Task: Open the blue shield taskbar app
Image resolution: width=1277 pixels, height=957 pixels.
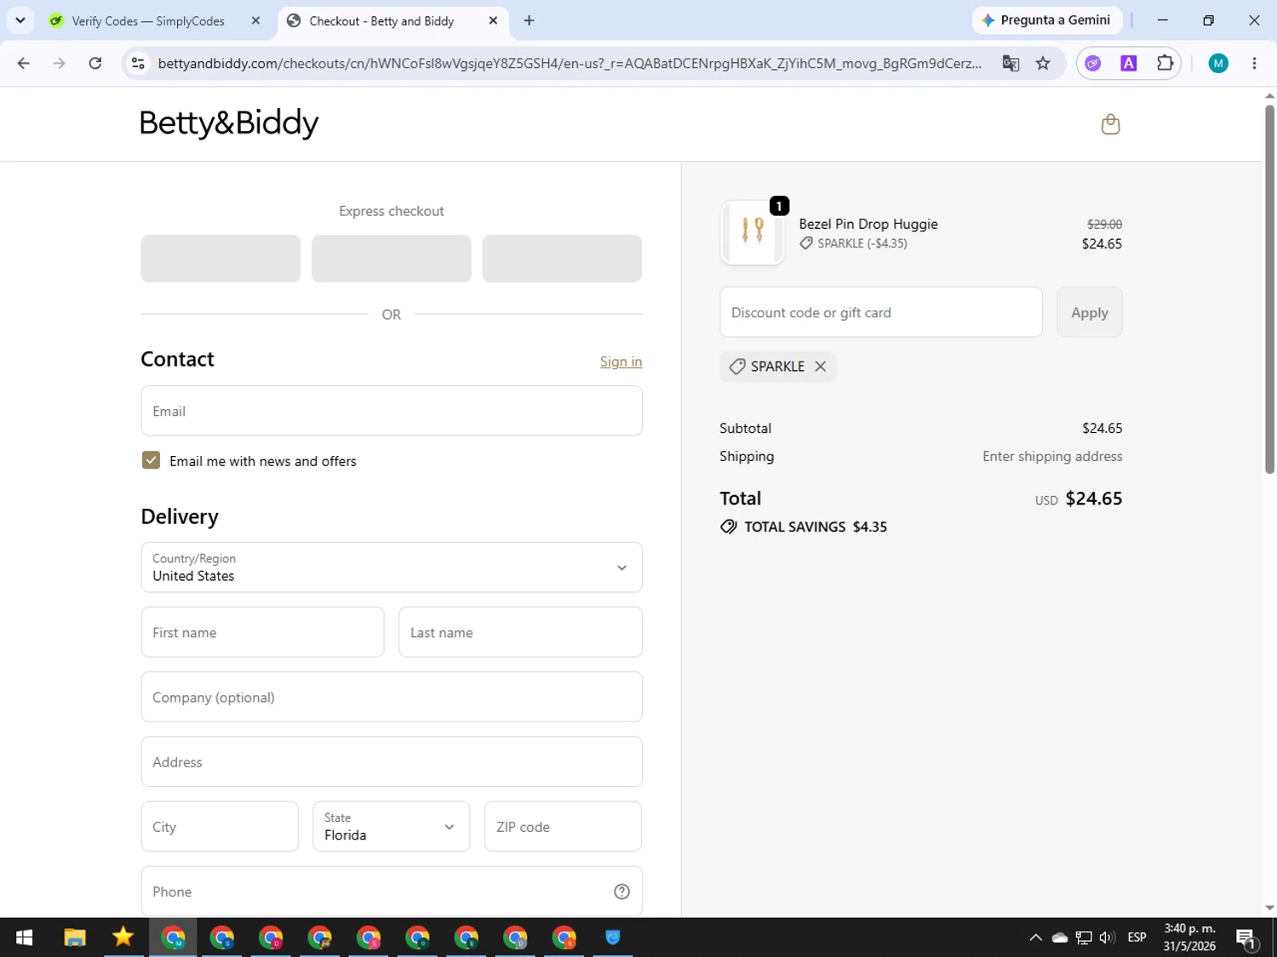Action: coord(612,937)
